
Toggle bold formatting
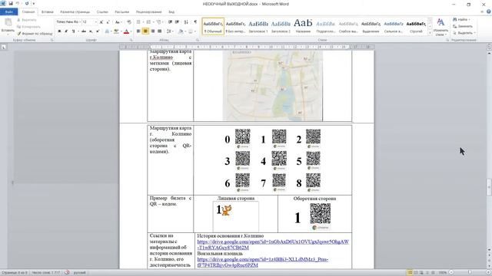[59, 31]
